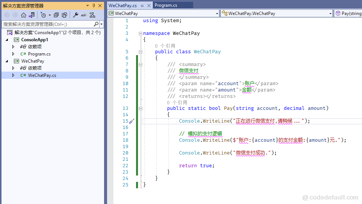
Task: Click the magnifier search icon in Solution Explorer
Action: [x=96, y=24]
